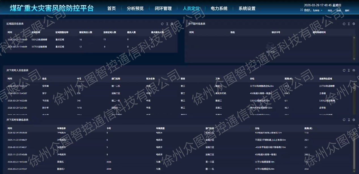Viewport: 359px width, 174px height.
Task: Refresh the 井下实时人员信息表 panel
Action: tap(344, 70)
